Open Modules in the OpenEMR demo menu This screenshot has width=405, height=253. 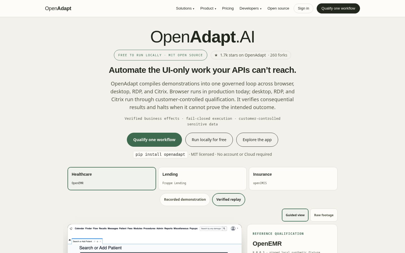pos(138,229)
